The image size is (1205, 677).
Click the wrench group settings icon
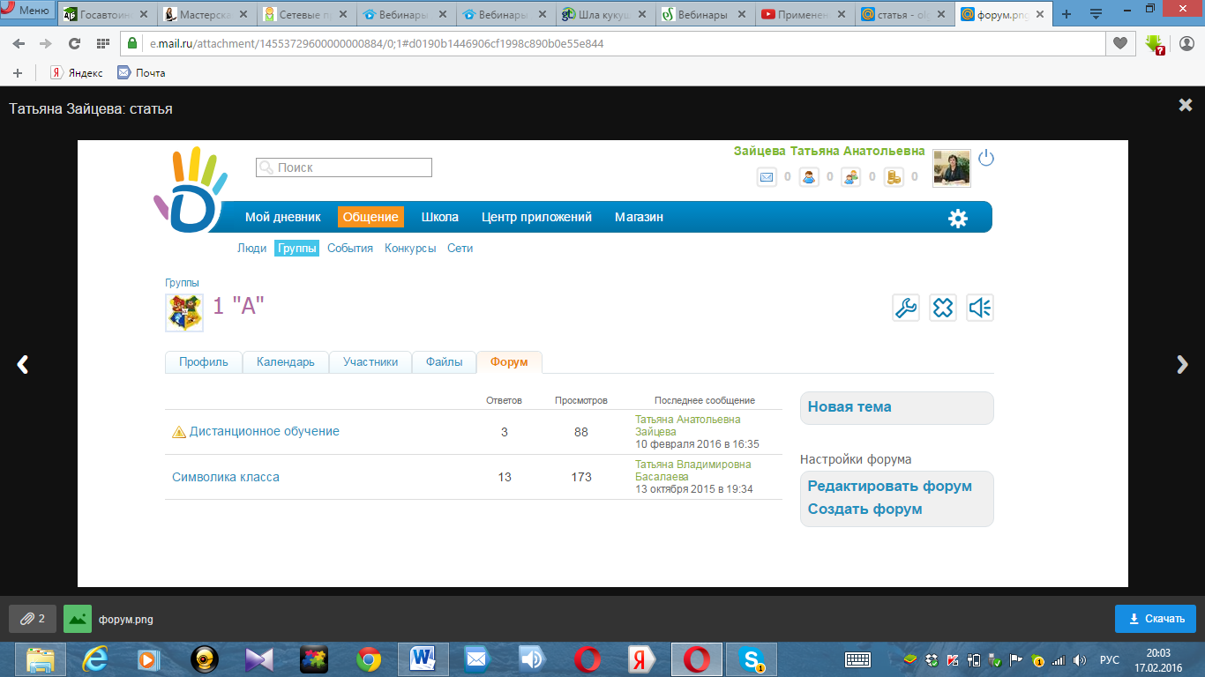coord(906,308)
